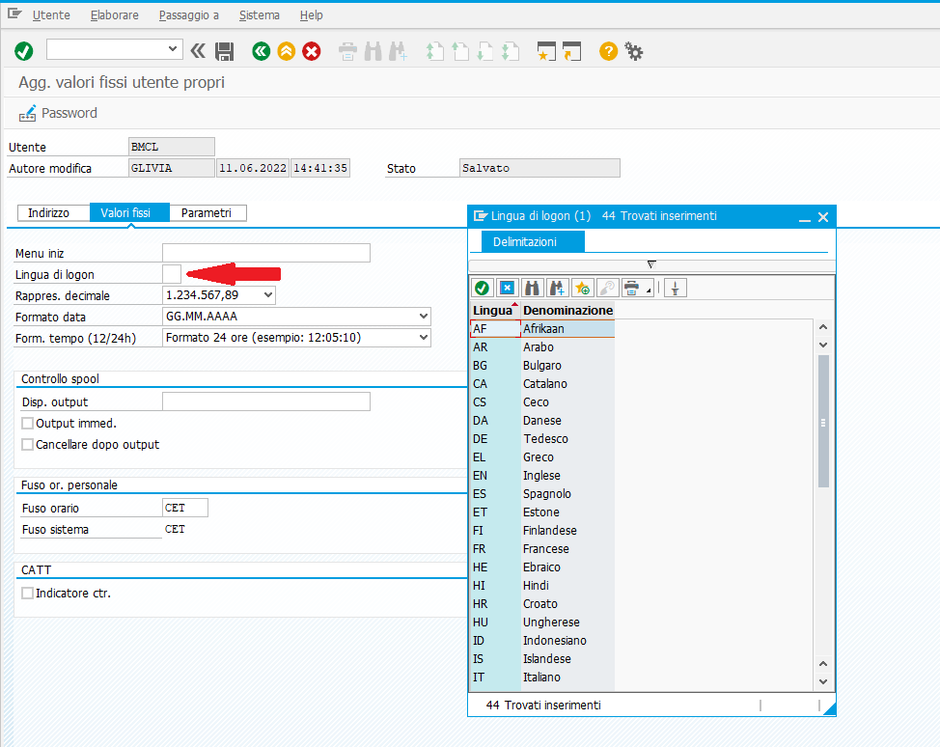Click the Denominazione column header
The image size is (940, 747).
(x=567, y=310)
